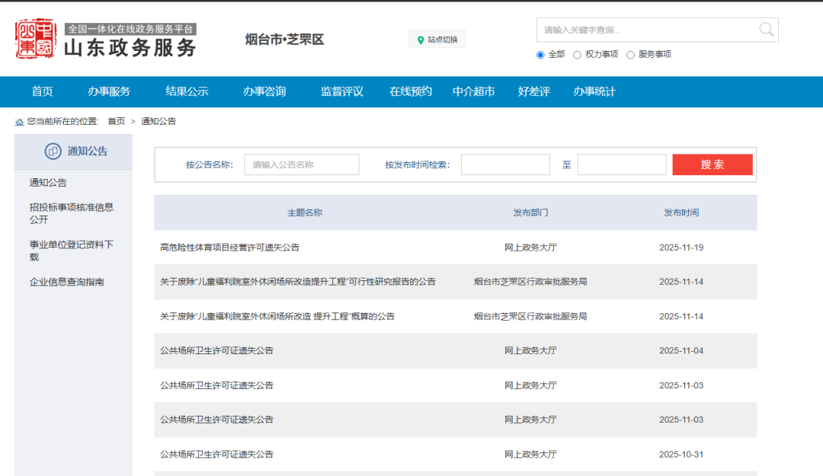Screen dimensions: 823x476
Task: Click the magnifier search icon
Action: coord(766,30)
